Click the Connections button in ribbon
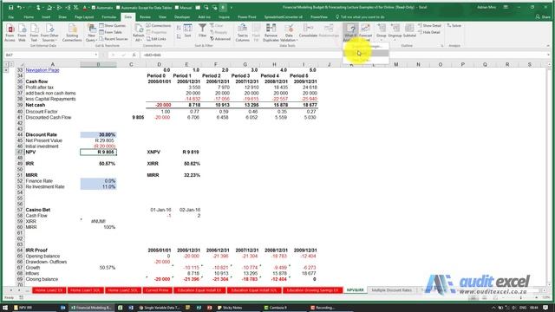This screenshot has width=555, height=312. [x=158, y=26]
